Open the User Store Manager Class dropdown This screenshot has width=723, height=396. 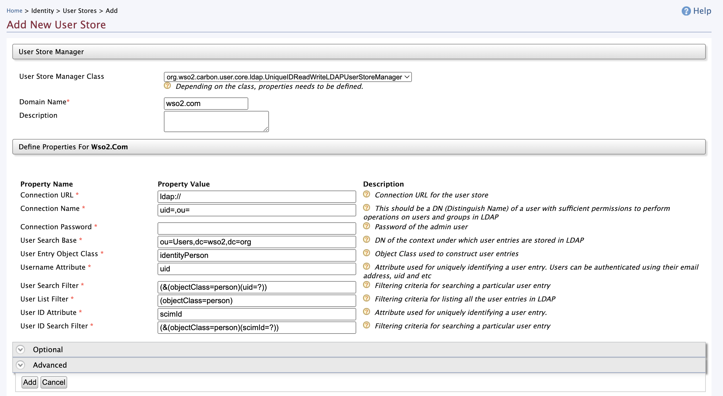click(288, 77)
